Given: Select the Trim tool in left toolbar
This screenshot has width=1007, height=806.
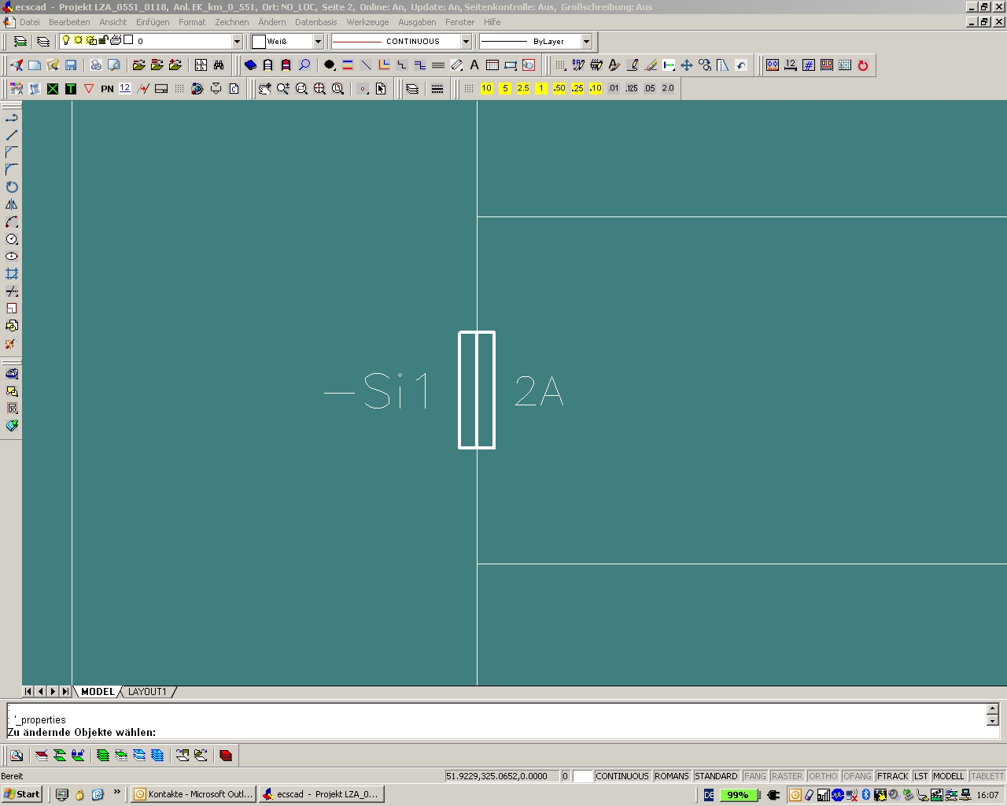Looking at the screenshot, I should pos(12,291).
